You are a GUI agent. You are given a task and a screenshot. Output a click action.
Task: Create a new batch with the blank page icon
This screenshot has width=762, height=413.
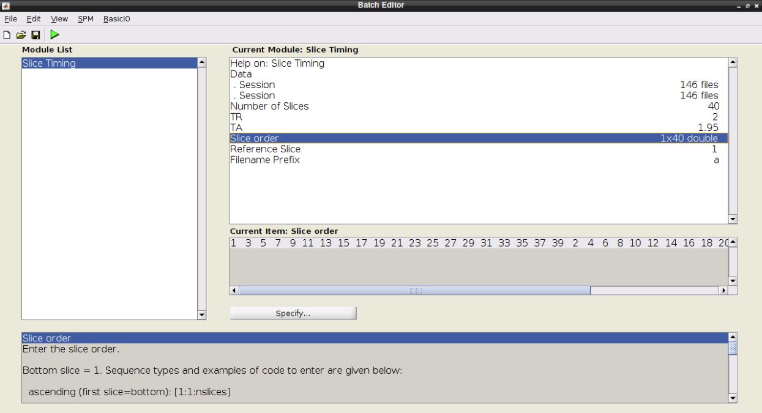click(7, 35)
